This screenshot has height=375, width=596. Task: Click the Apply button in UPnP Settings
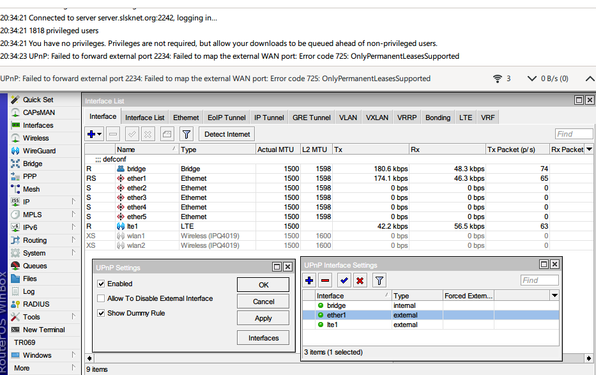[263, 318]
